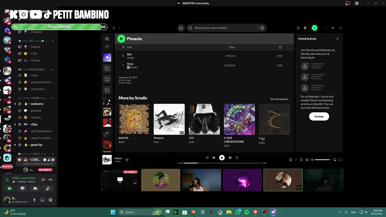386x217 pixels.
Task: Toggle the Spotify miniplayer icon
Action: 334,160
